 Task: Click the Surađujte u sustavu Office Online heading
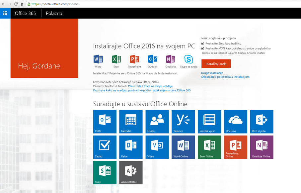(140, 104)
